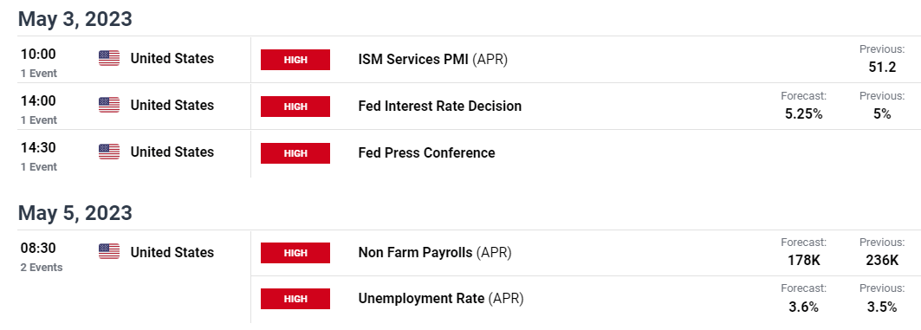Screen dimensions: 921x330
Task: Click the US flag beside the 14:30 event
Action: [x=108, y=152]
